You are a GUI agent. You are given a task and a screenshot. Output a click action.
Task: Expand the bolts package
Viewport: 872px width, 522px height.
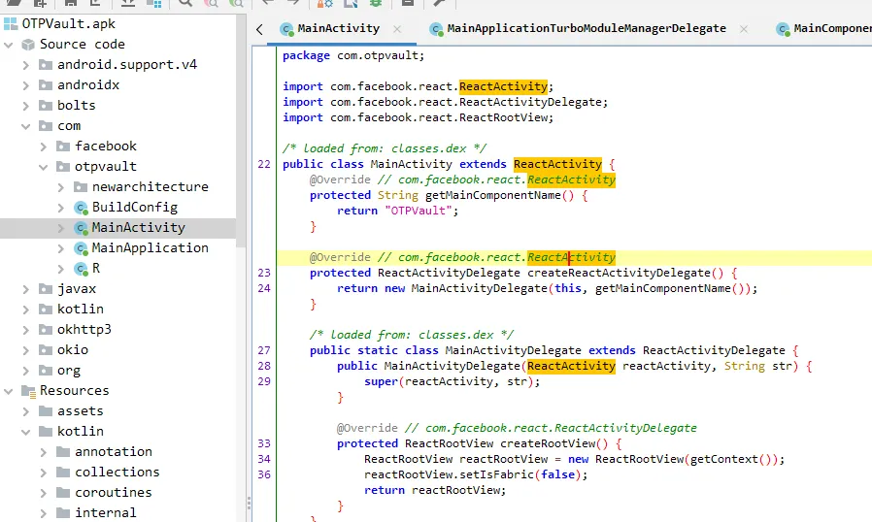point(25,106)
